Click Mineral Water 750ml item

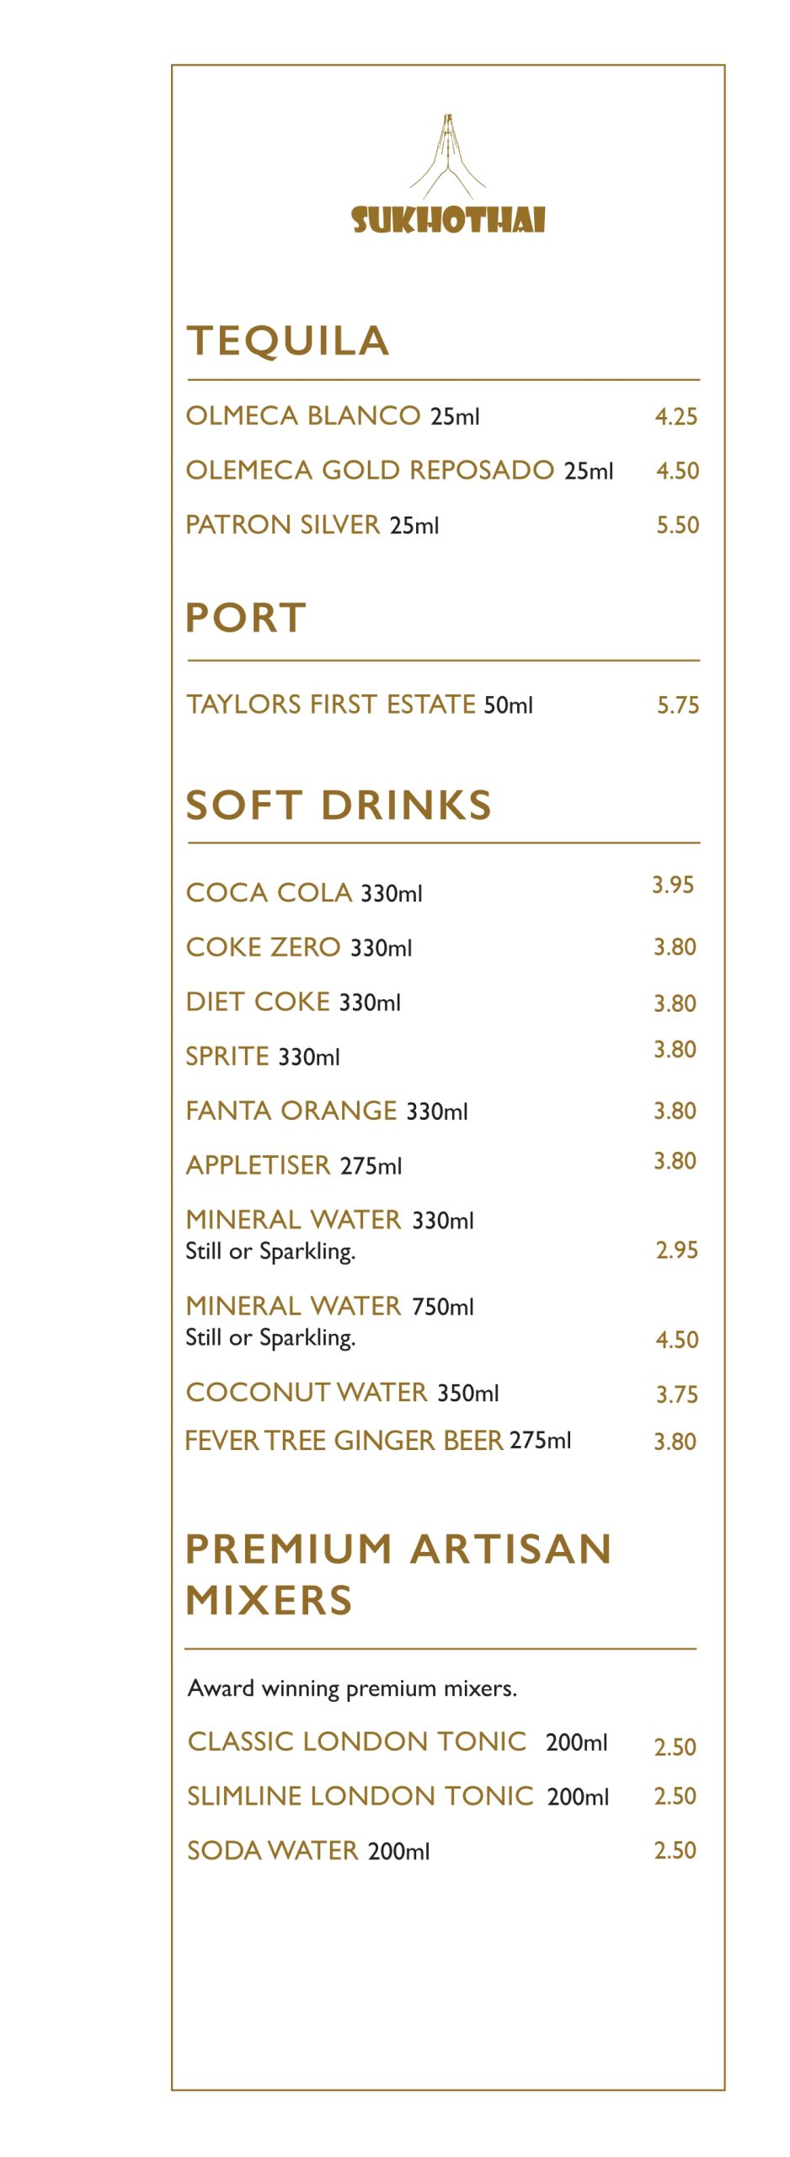[329, 1307]
